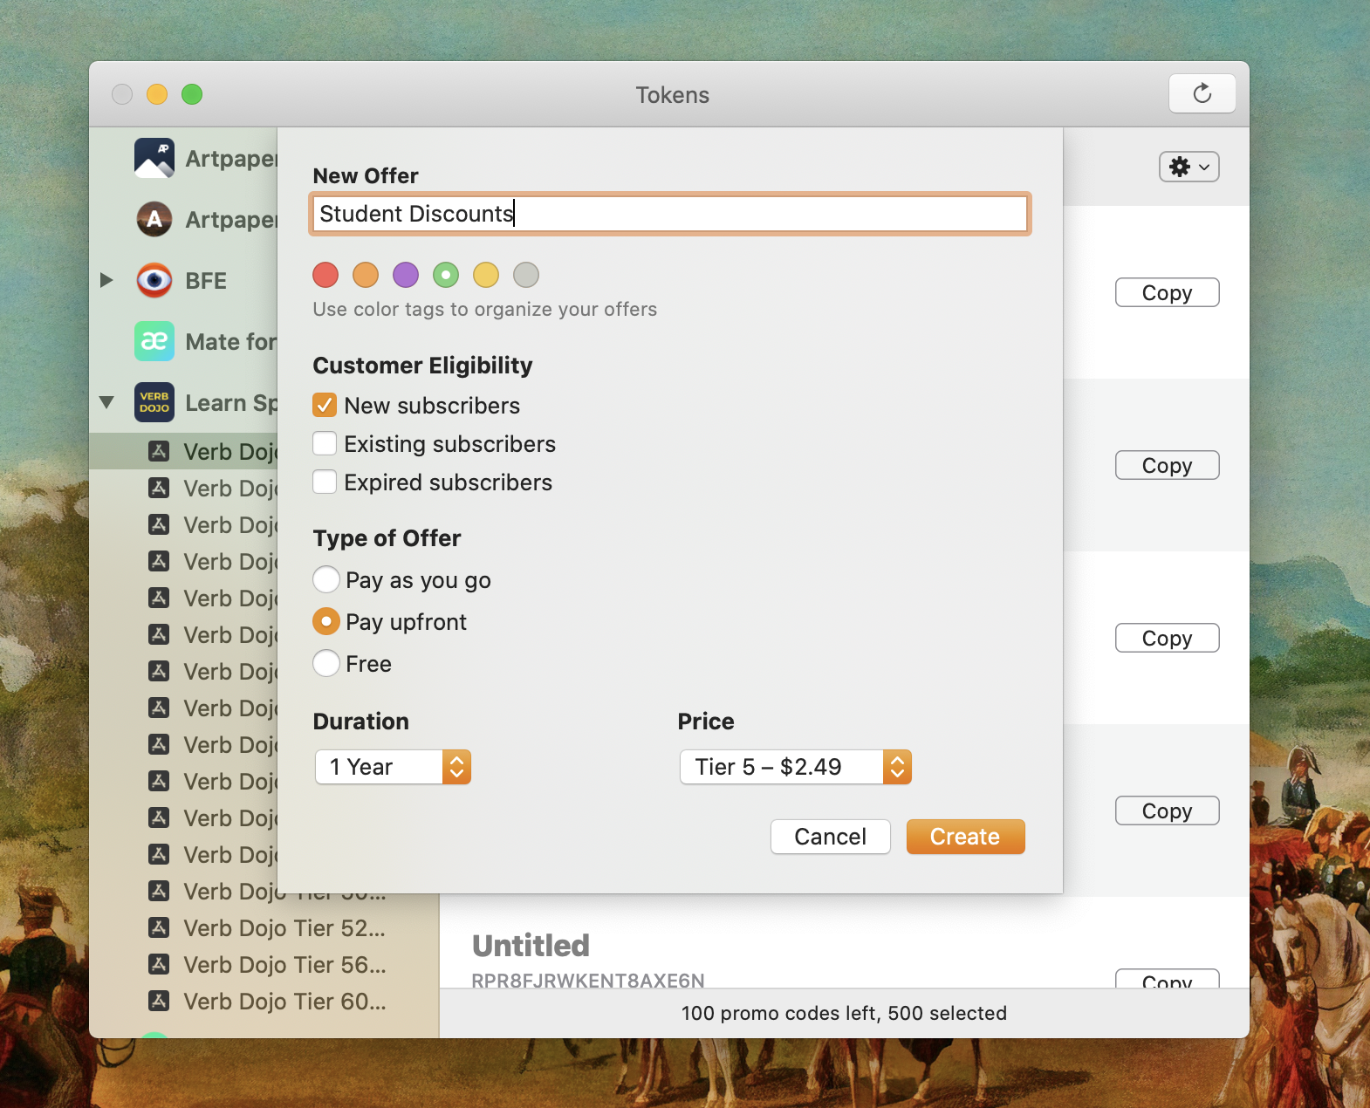Click the BFE eye app icon

154,280
